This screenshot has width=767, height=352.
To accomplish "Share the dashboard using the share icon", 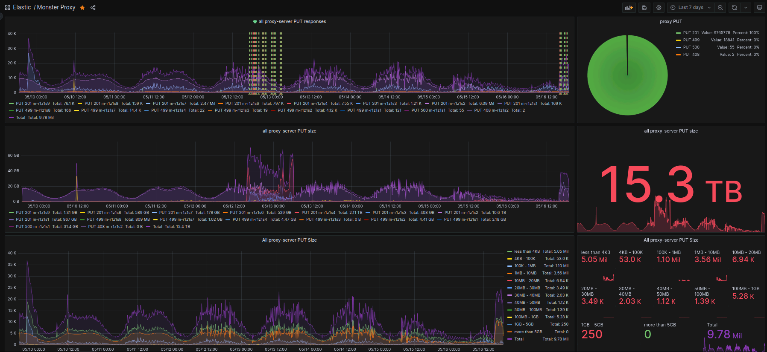I will [93, 8].
